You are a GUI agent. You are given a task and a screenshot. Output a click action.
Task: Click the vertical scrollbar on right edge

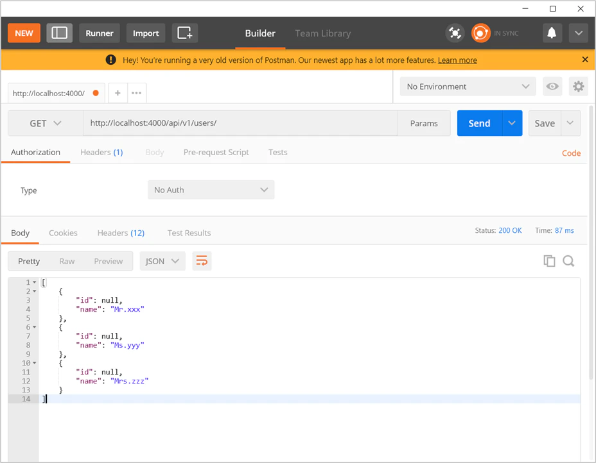[591, 243]
